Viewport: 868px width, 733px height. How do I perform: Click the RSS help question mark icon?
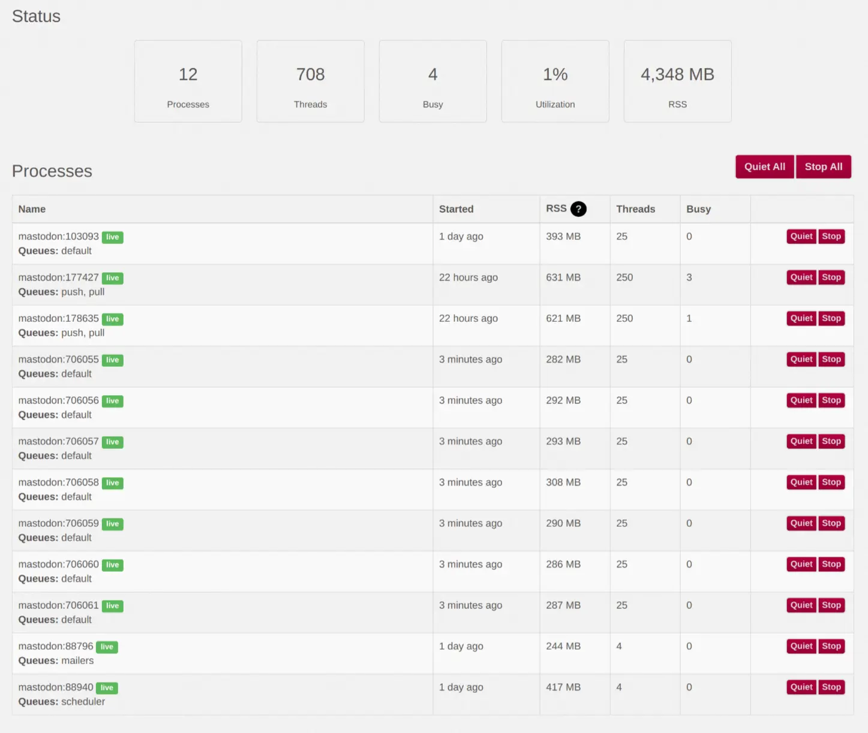(x=578, y=209)
